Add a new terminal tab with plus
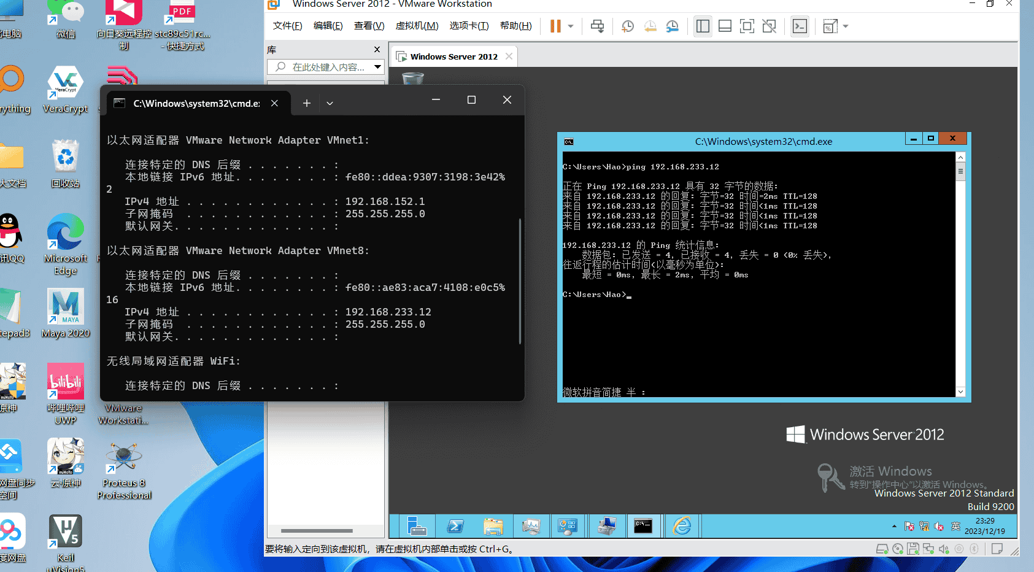Viewport: 1034px width, 572px height. [307, 103]
